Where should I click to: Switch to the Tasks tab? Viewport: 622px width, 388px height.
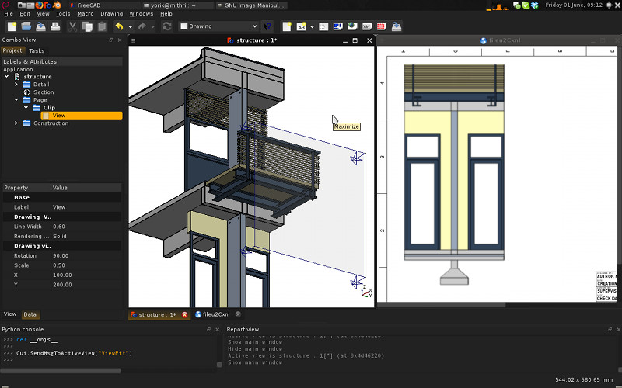coord(37,50)
